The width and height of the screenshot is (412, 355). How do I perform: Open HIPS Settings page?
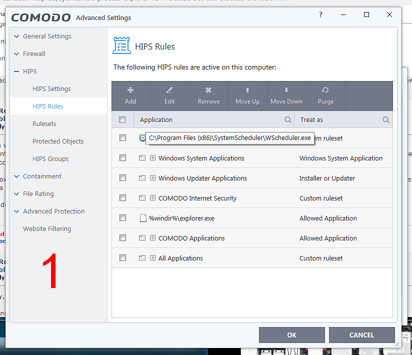[x=52, y=89]
